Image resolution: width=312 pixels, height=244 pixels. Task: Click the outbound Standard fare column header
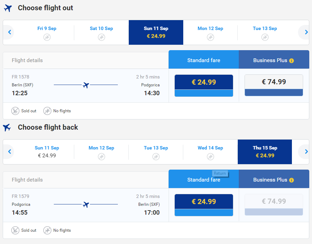(204, 59)
